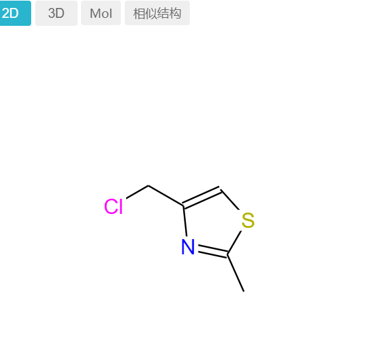Screen dimensions: 367x361
Task: Select the yellow S atom label
Action: 248,220
